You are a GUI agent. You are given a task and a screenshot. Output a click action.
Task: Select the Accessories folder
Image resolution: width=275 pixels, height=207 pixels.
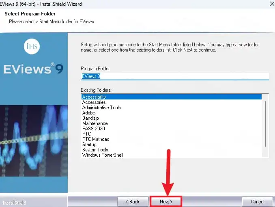click(172, 102)
